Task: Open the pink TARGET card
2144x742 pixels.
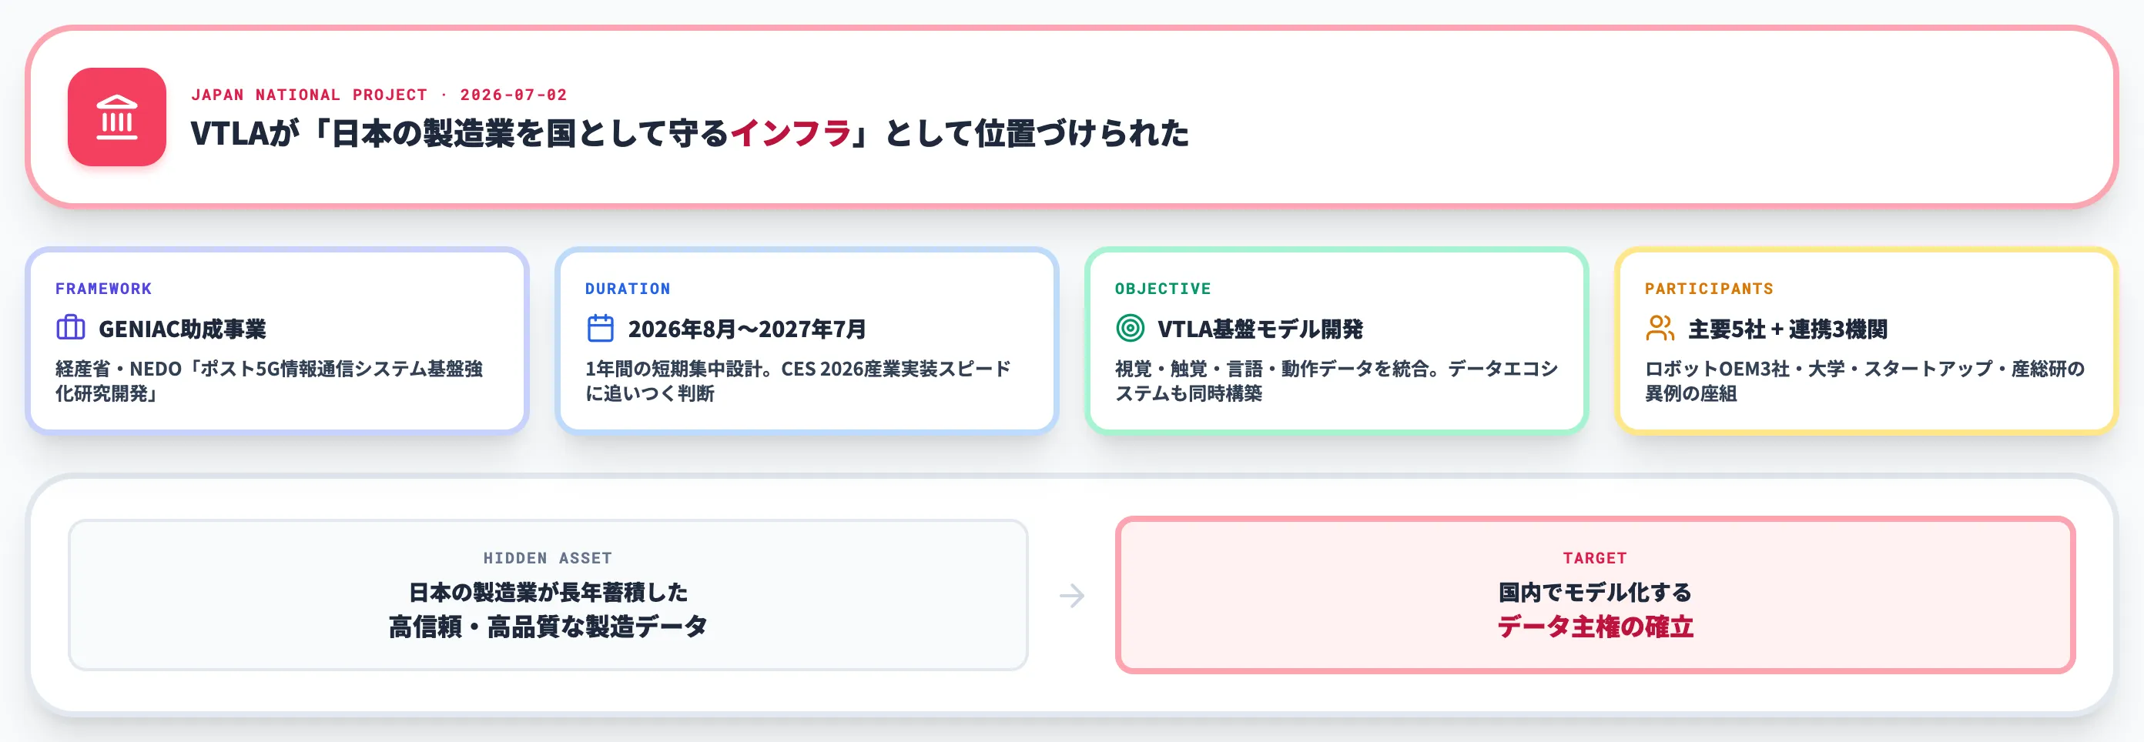Action: click(x=1595, y=595)
